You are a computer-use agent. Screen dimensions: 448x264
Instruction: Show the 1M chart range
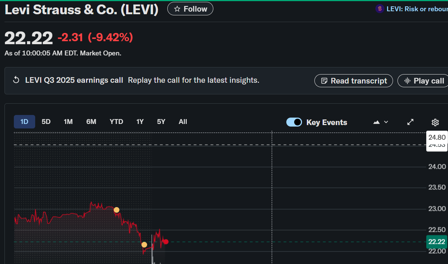[x=68, y=122]
